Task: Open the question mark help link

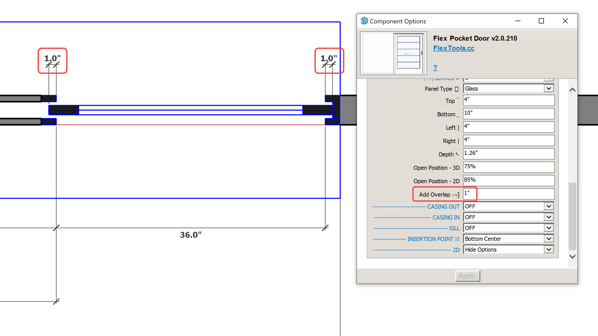Action: (435, 68)
